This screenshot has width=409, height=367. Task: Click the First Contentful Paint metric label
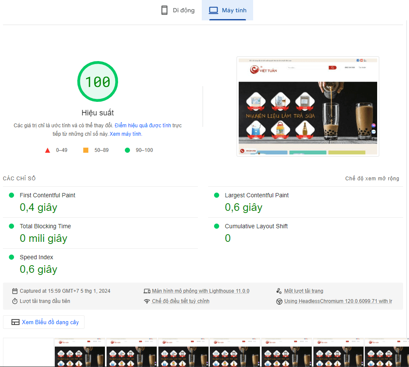pos(48,195)
